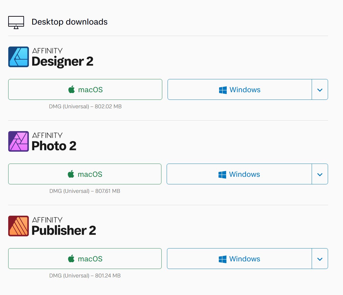The height and width of the screenshot is (295, 343).
Task: Download Publisher 2 for Windows
Action: [239, 258]
